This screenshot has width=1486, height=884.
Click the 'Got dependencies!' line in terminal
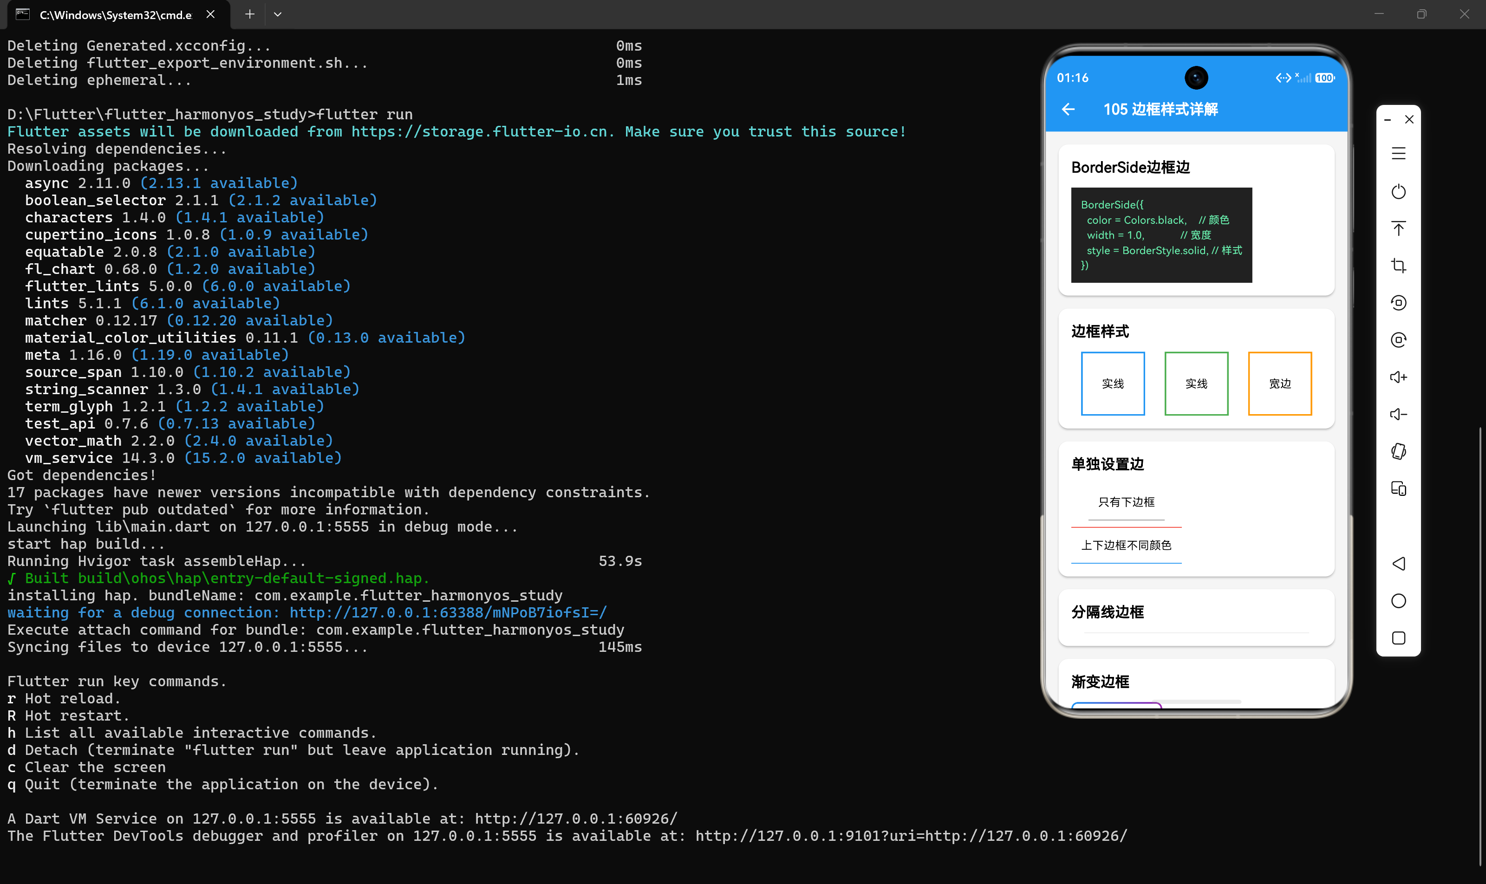point(82,475)
